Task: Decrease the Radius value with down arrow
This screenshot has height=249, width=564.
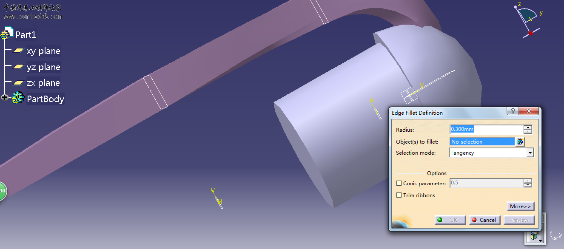Action: 528,132
